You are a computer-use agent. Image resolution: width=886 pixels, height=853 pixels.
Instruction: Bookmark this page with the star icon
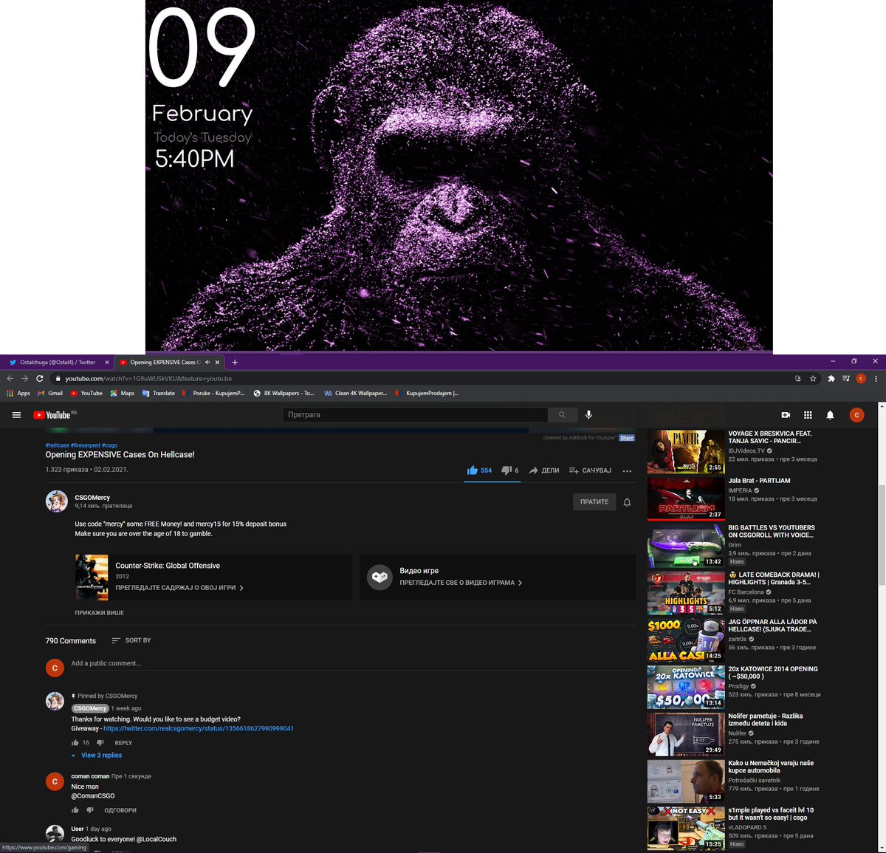tap(813, 378)
